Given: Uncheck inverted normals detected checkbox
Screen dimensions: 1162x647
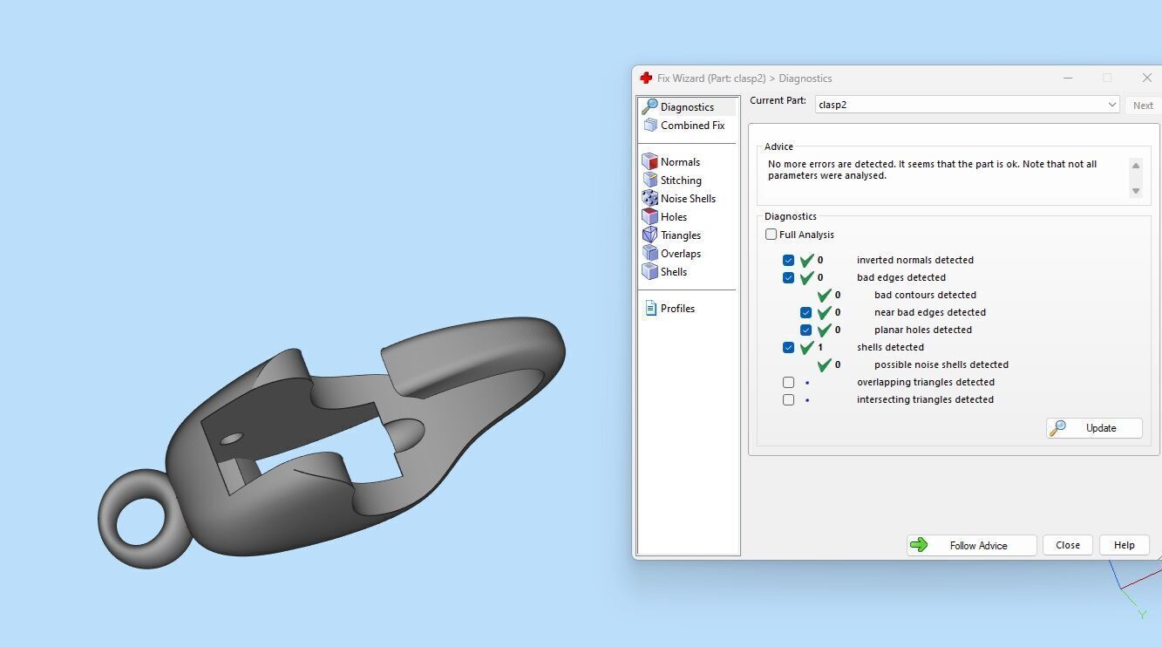Looking at the screenshot, I should [x=788, y=260].
